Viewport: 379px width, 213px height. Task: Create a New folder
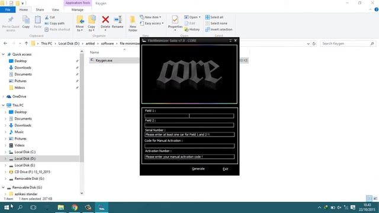pos(133,24)
